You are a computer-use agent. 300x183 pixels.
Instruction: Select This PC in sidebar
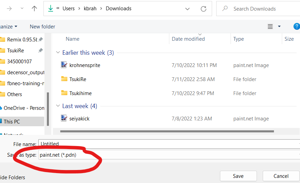pos(22,122)
